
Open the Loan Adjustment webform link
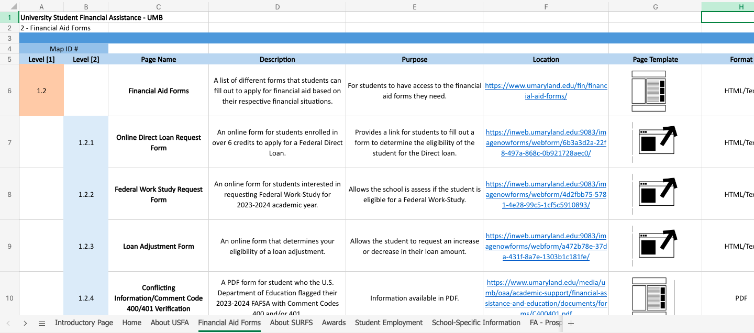[x=546, y=246]
